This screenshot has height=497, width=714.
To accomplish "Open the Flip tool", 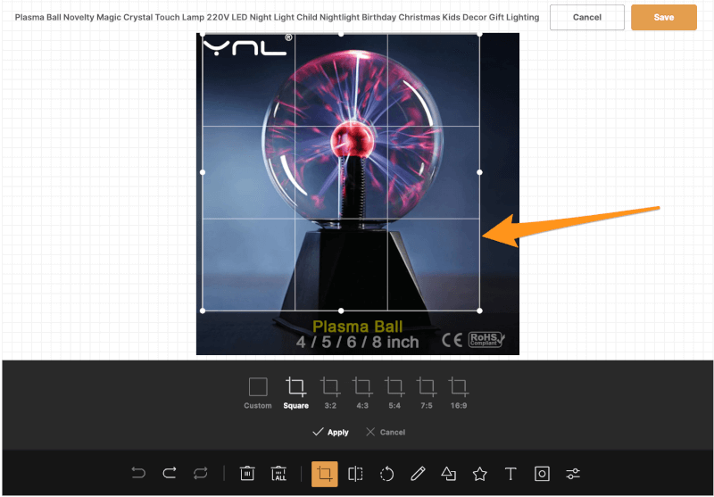I will [x=355, y=474].
